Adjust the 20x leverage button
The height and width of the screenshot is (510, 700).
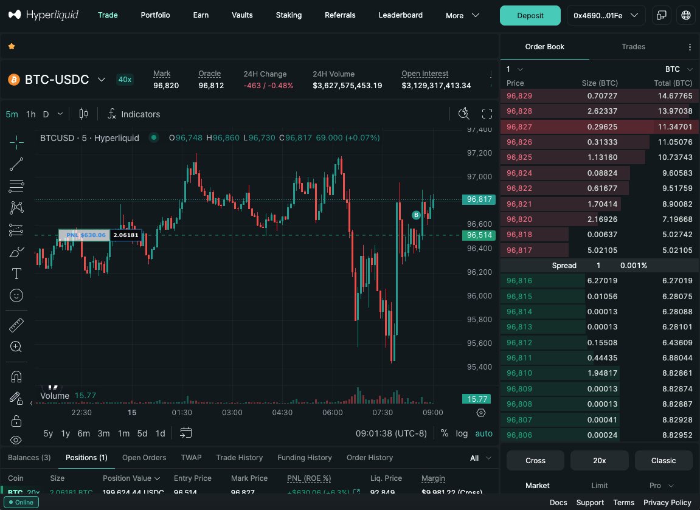599,461
